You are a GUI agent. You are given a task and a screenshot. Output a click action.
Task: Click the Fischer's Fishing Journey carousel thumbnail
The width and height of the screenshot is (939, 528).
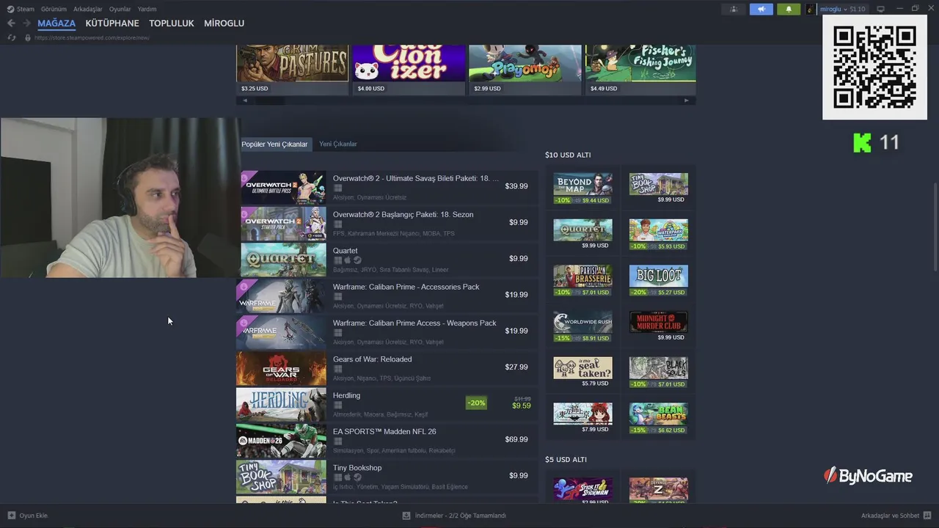pos(640,63)
